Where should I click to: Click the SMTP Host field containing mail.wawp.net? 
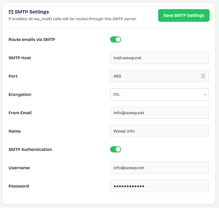click(159, 58)
